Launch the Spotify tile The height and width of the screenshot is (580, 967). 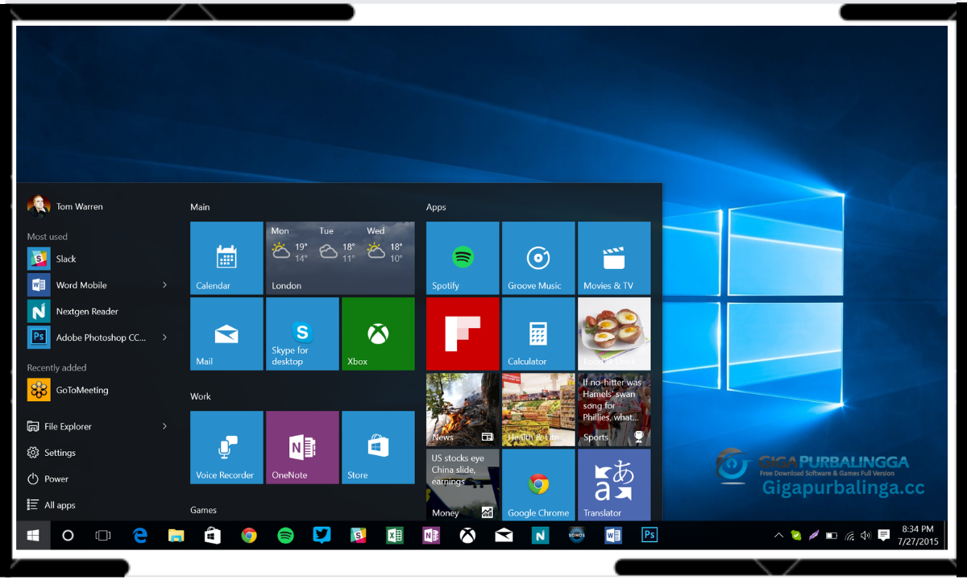(463, 258)
